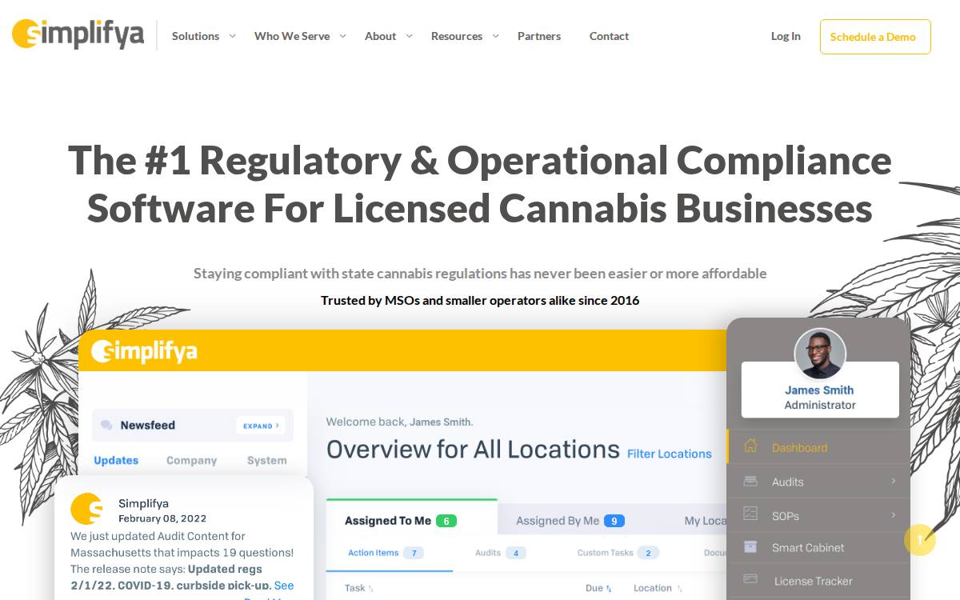Click the Audits sidebar icon
The width and height of the screenshot is (960, 600).
(750, 482)
